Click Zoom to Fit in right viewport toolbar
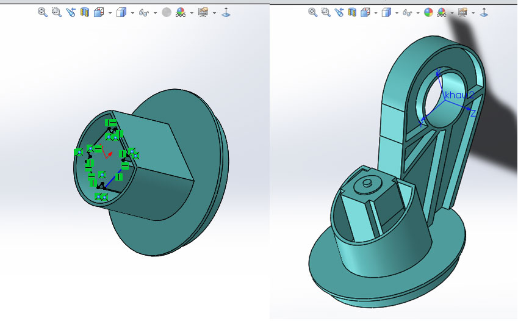Viewport: 518px width, 321px height. pyautogui.click(x=313, y=12)
